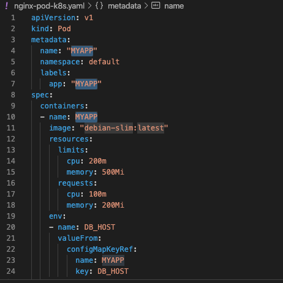Click line number 19 beside env
The height and width of the screenshot is (283, 283).
11,216
